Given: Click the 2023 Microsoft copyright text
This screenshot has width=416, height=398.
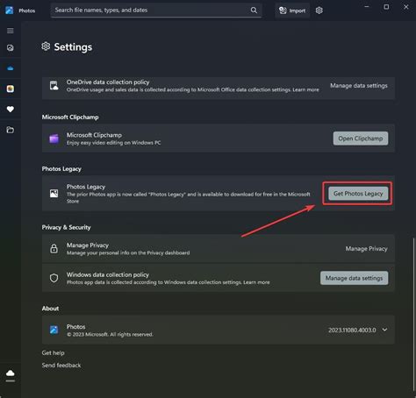Looking at the screenshot, I should coord(110,334).
